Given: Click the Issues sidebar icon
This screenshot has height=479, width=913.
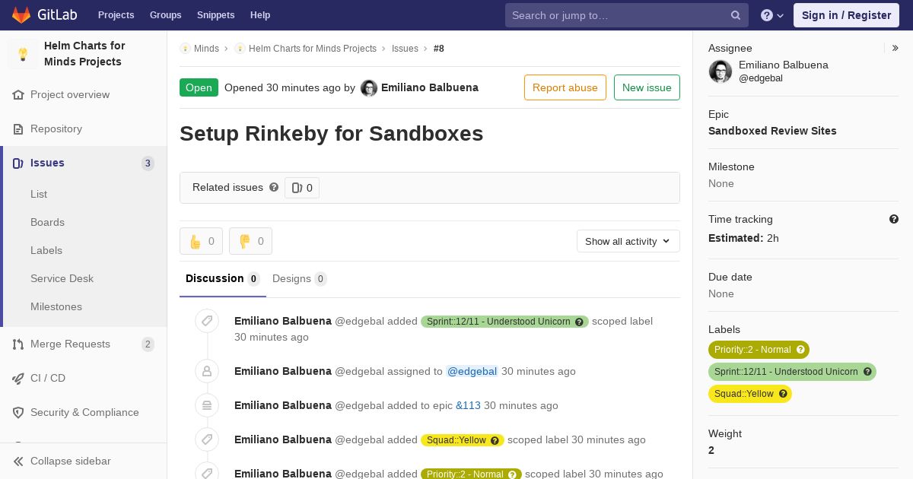Looking at the screenshot, I should (x=18, y=163).
